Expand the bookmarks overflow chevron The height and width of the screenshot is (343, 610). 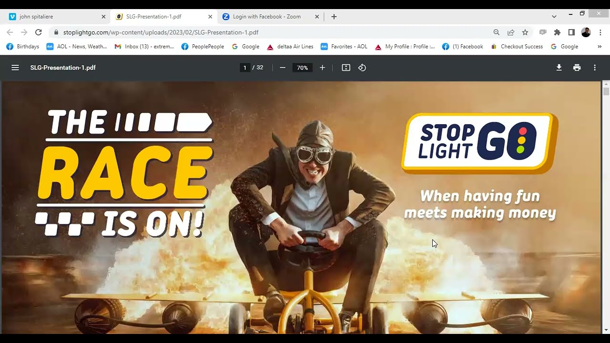click(600, 47)
